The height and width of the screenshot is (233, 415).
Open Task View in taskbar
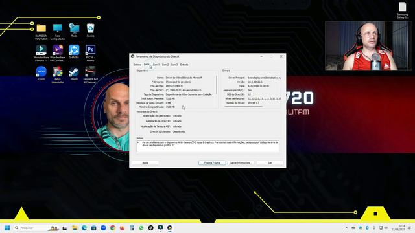coord(65,228)
